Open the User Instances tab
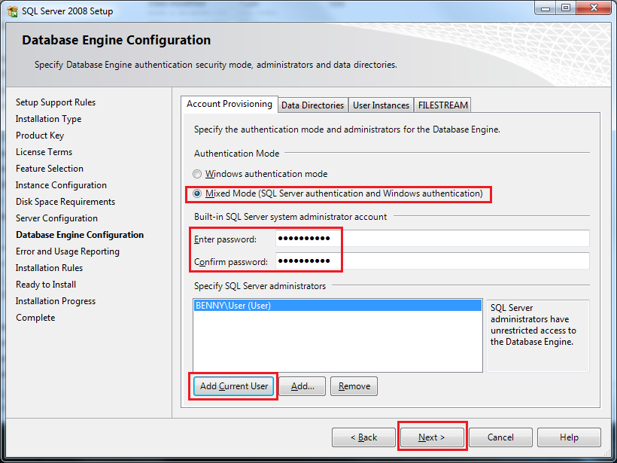 381,105
